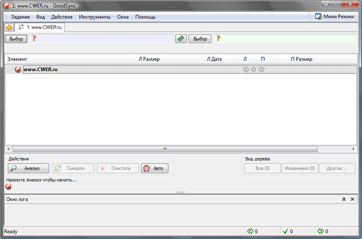Click the green swap sides arrows icon
This screenshot has height=239, width=362.
181,39
